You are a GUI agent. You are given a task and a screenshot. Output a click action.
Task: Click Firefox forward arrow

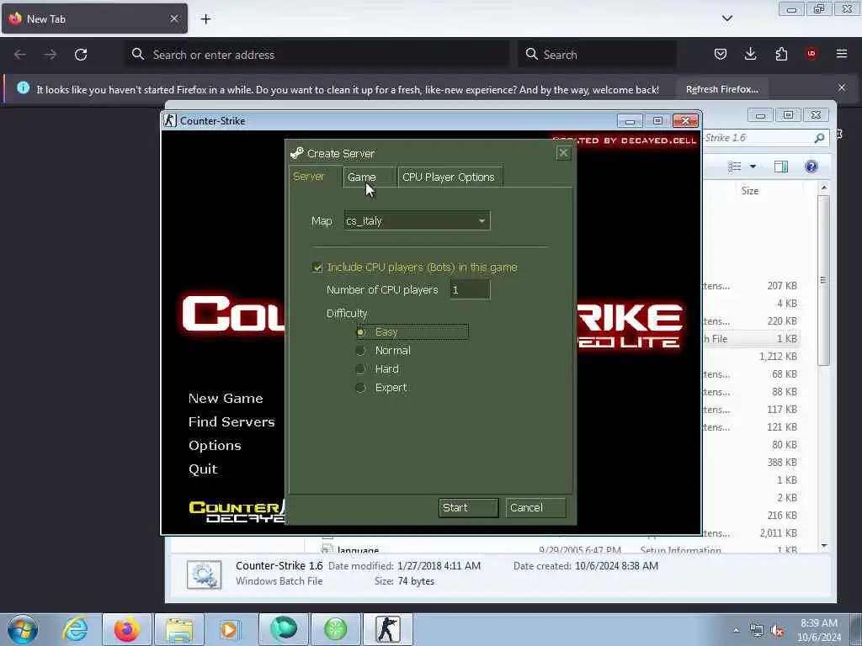coord(50,55)
